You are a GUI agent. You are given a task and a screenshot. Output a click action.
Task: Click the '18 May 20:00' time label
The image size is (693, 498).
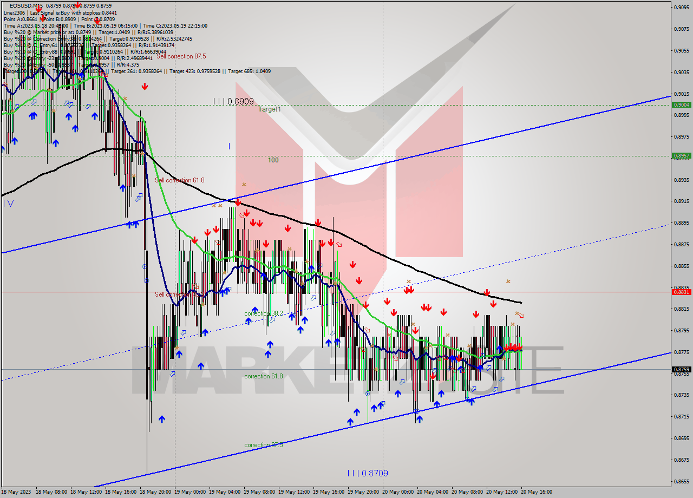coord(156,492)
